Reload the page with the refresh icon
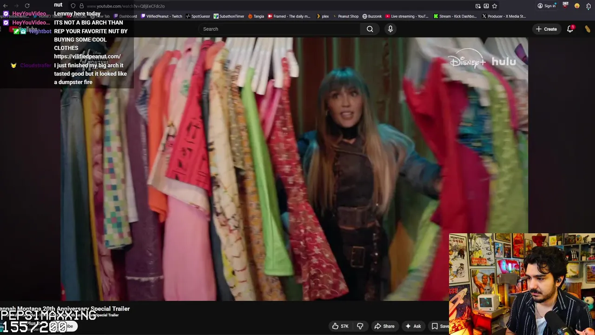 (27, 6)
